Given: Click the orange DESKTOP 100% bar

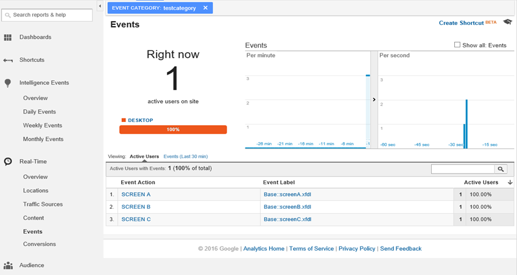Looking at the screenshot, I should click(x=173, y=129).
